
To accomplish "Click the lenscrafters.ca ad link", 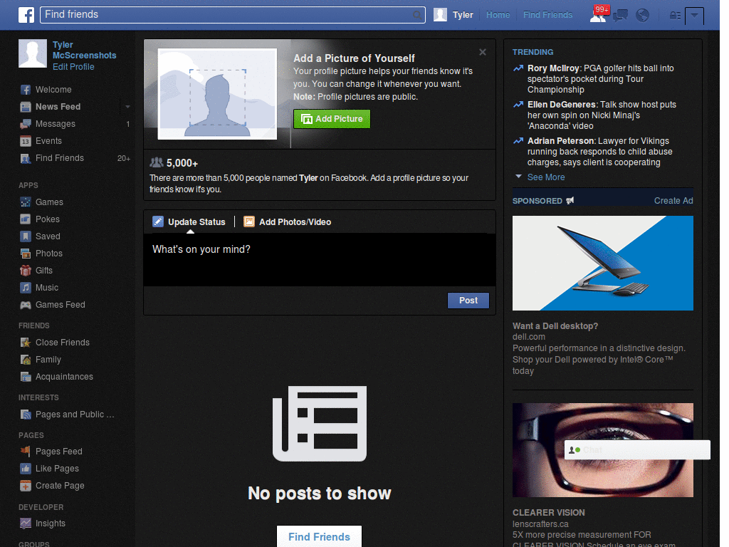I will point(540,524).
